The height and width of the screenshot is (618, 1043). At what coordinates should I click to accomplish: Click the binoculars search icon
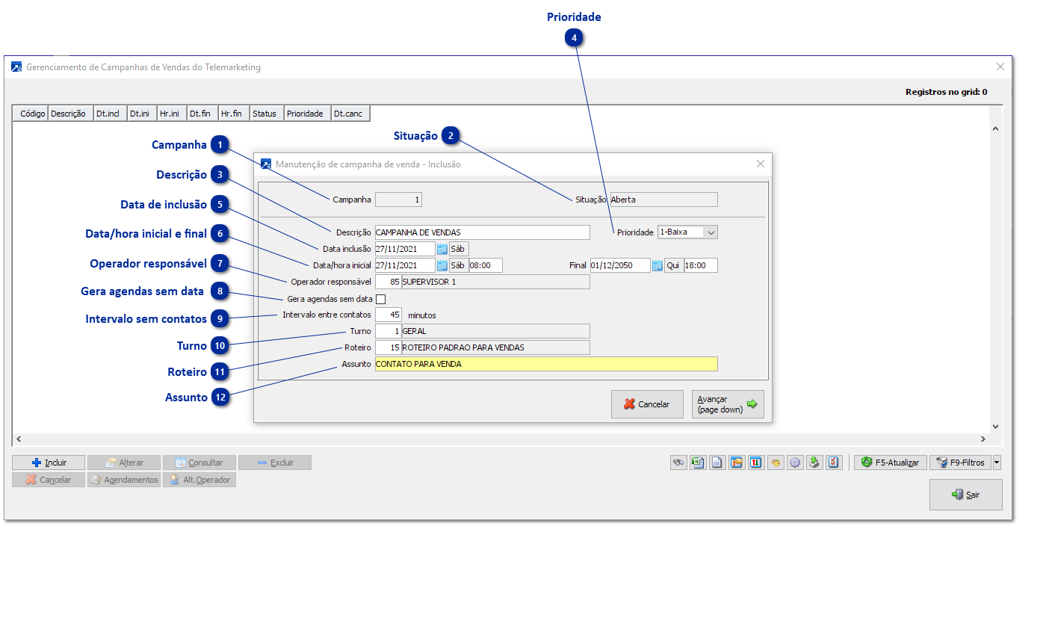click(x=678, y=463)
